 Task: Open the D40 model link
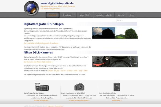(86, 71)
